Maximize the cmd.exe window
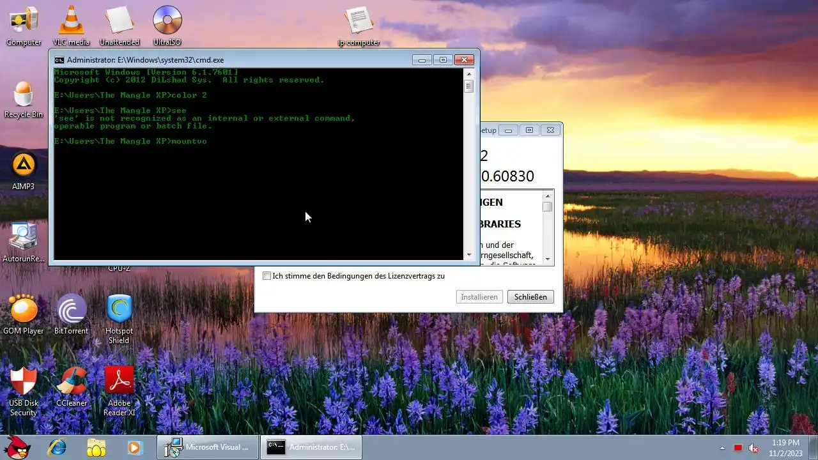 pos(443,60)
